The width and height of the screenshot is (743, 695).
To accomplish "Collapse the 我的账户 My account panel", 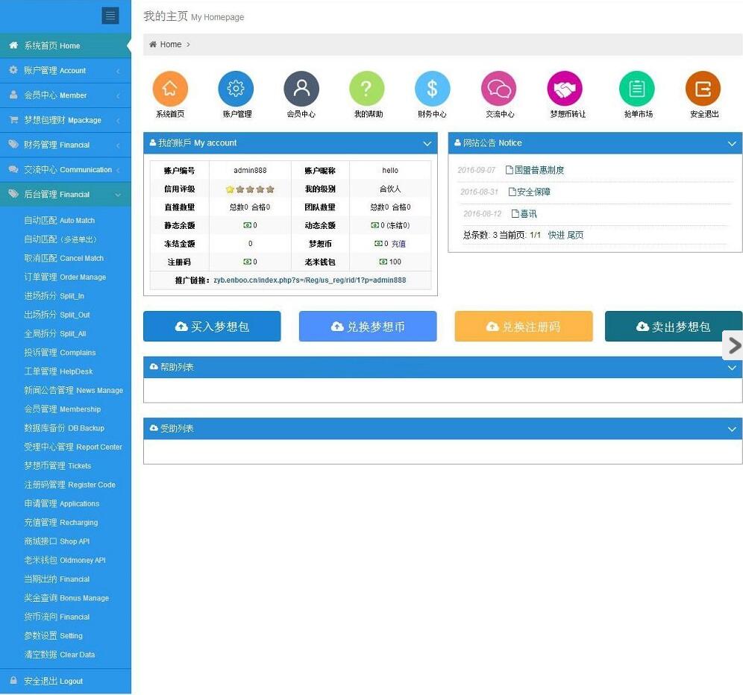I will pyautogui.click(x=427, y=144).
